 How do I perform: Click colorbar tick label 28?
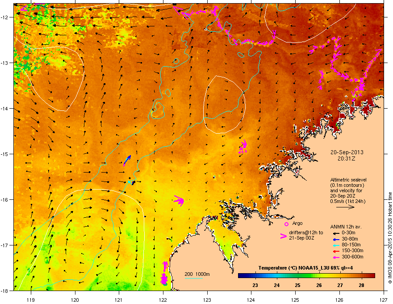(x=361, y=285)
